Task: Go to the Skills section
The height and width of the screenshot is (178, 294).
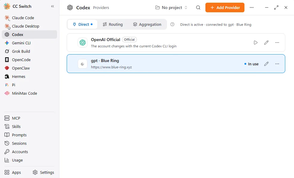Action: point(29,126)
